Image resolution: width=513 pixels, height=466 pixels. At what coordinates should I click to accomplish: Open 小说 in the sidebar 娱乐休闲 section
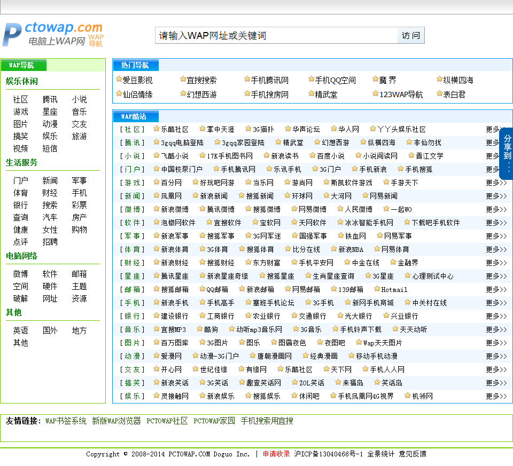point(79,99)
